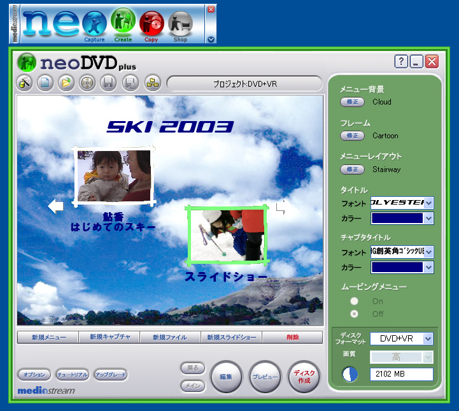Click the round ディスク作成 burn button
The width and height of the screenshot is (459, 411).
tap(304, 377)
